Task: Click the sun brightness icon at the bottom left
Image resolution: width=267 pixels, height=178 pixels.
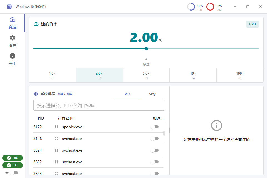Action: click(x=7, y=173)
